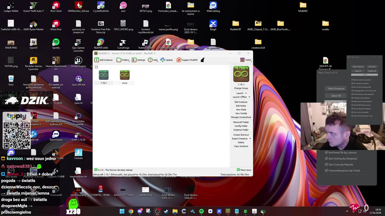Toggle End Portal Fill checkbox in enlarged Map-Check view
385x216 pixels.
click(326, 152)
